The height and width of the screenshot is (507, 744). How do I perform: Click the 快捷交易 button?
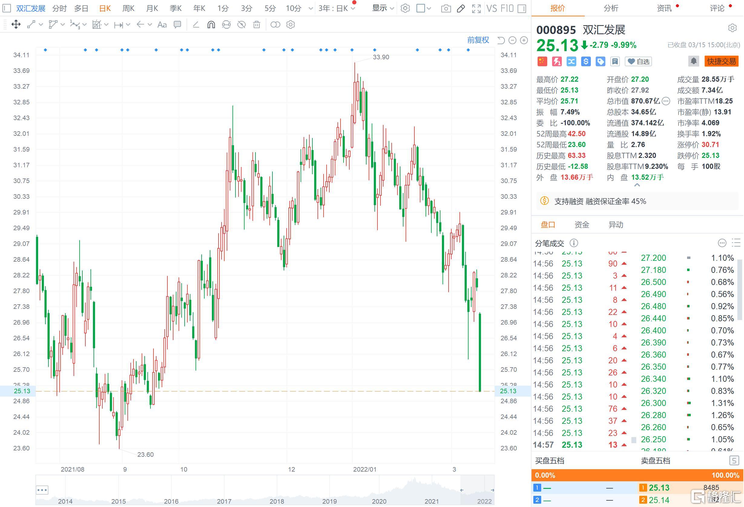coord(721,61)
